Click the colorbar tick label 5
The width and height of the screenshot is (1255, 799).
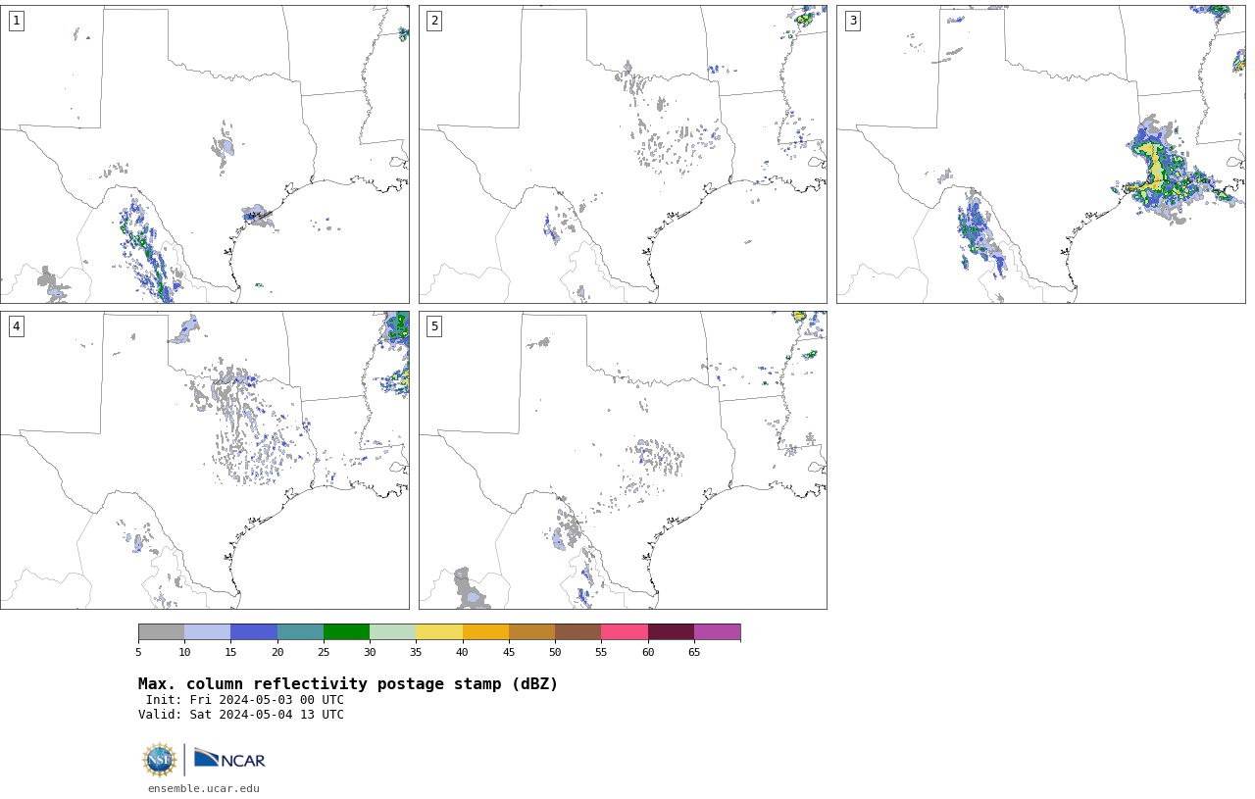tap(138, 652)
